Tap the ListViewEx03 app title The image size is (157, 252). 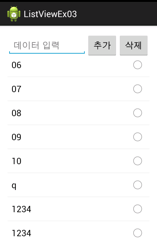pos(50,14)
